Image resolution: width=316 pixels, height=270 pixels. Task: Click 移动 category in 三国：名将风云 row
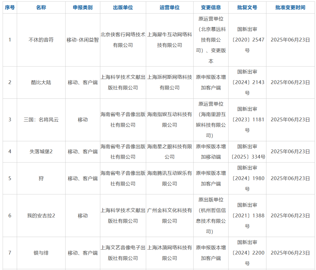point(83,120)
